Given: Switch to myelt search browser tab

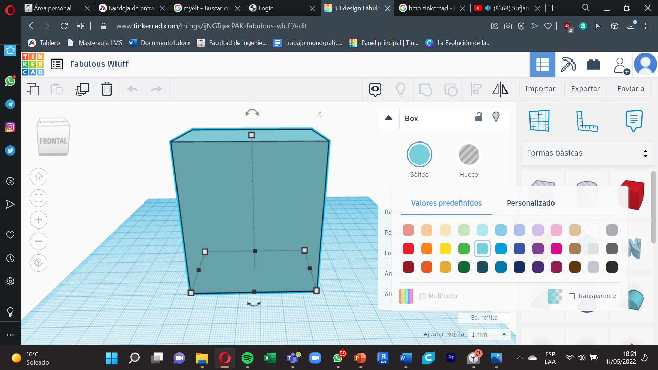Looking at the screenshot, I should point(207,8).
